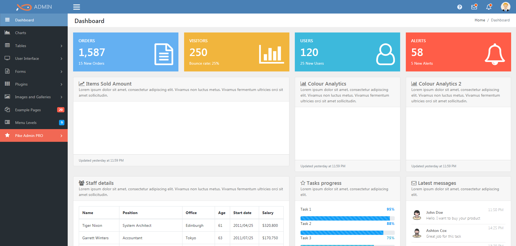Expand the Pike Admin PRO chevron

(x=61, y=136)
